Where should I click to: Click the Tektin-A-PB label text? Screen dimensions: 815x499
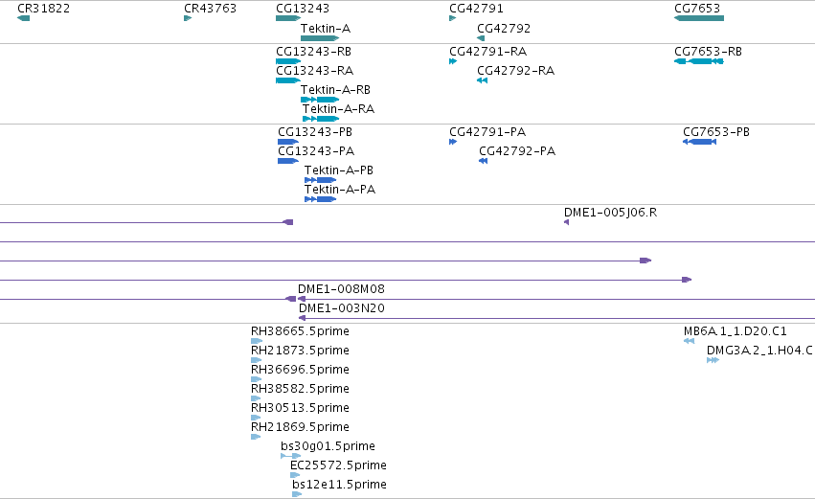[x=339, y=170]
